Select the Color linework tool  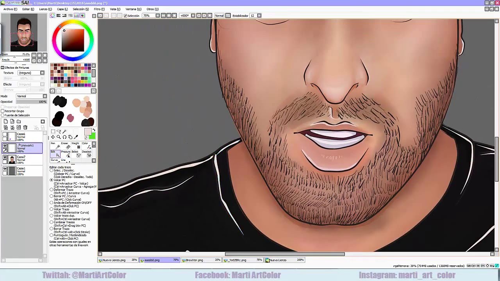[x=86, y=145]
